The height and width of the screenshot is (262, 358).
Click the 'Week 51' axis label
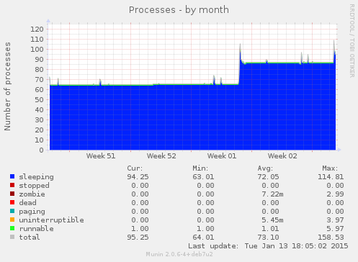click(x=101, y=156)
